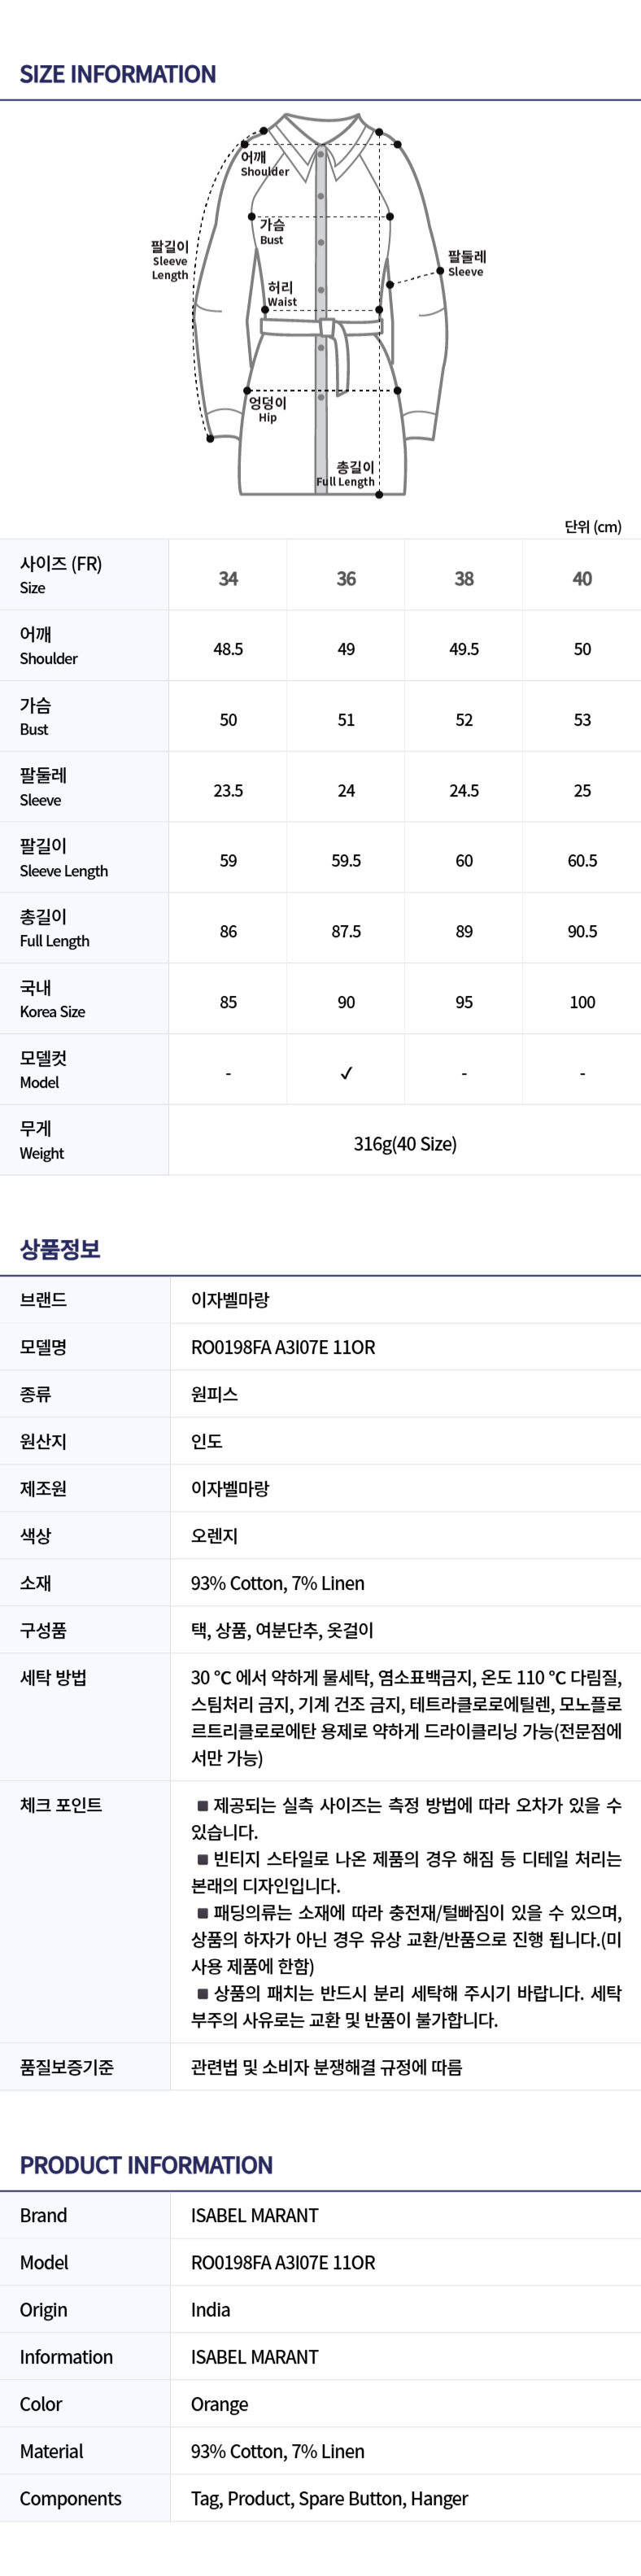Image resolution: width=641 pixels, height=2576 pixels.
Task: Click the 상품정보 section heading
Action: pyautogui.click(x=60, y=1249)
